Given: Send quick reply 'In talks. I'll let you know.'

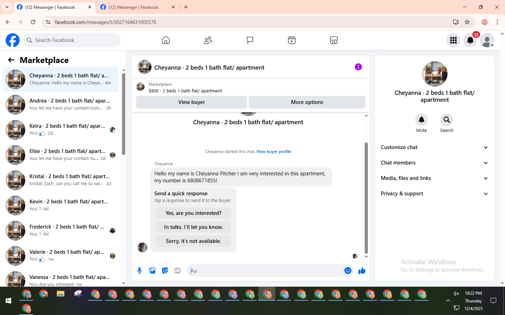Looking at the screenshot, I should point(193,227).
